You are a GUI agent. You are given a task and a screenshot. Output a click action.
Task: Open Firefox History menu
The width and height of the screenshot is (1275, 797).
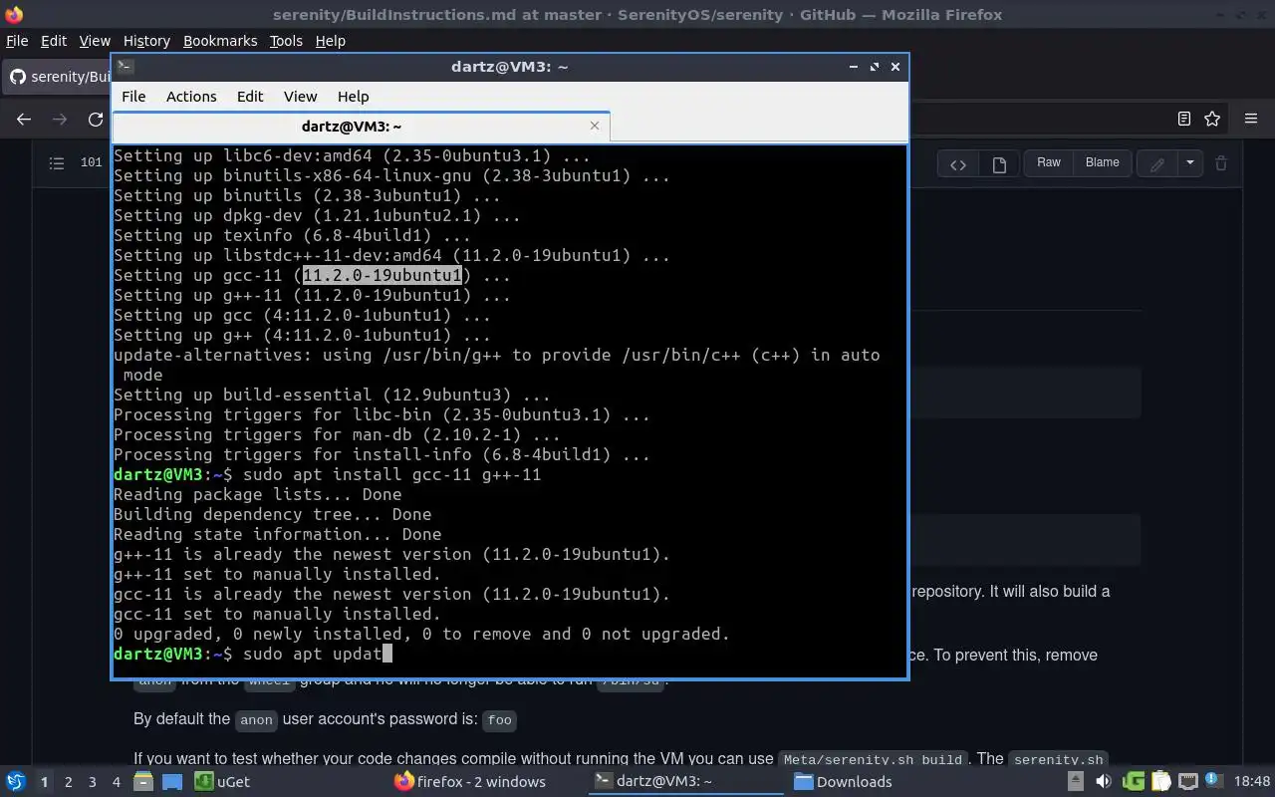pos(146,41)
